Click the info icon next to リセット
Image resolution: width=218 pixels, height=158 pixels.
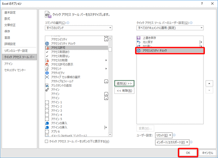click(174, 135)
